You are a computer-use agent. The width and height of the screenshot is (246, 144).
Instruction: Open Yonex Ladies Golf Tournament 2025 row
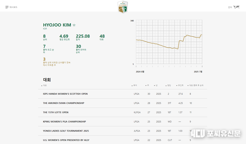click(x=123, y=131)
